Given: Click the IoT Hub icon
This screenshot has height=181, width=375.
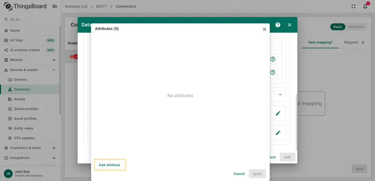Looking at the screenshot, I should click(6, 40).
